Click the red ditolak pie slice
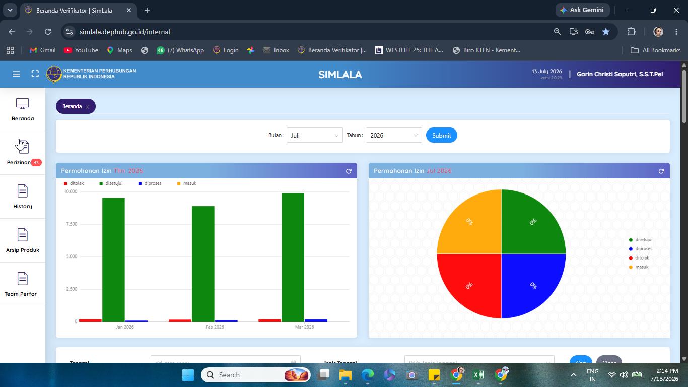 click(473, 281)
